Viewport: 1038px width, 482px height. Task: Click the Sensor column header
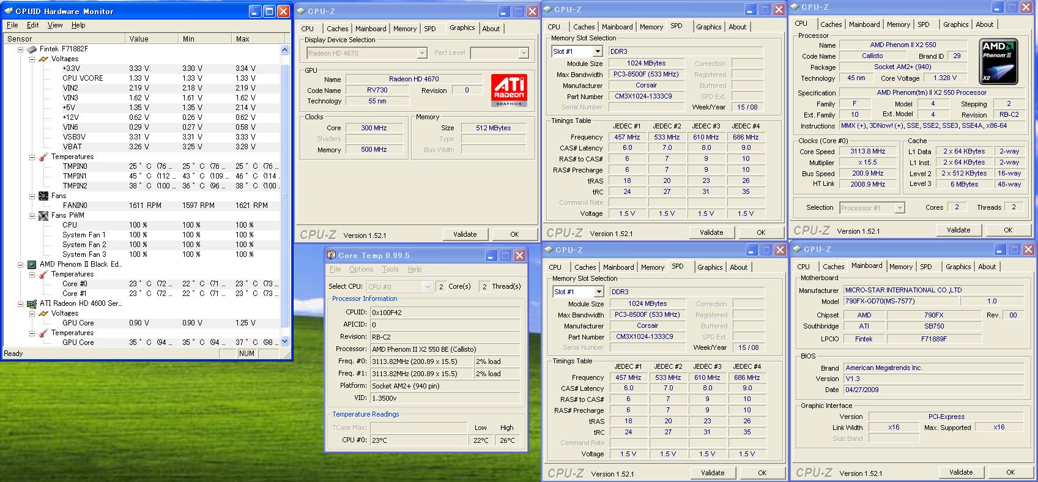[x=63, y=39]
